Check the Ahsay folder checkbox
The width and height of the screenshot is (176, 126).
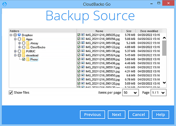[24, 43]
